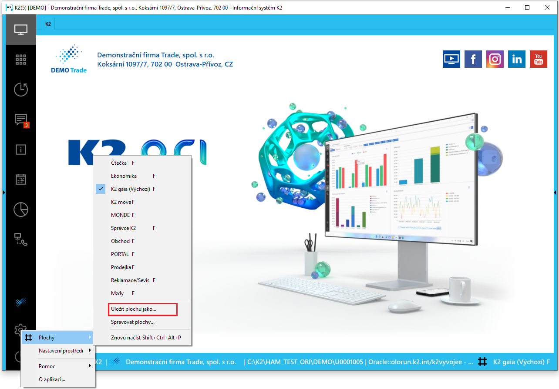The image size is (559, 389).
Task: Open the Pomoc submenu
Action: [x=58, y=366]
